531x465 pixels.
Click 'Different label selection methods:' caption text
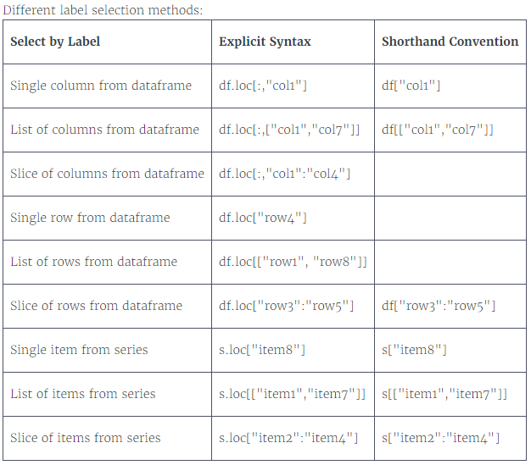coord(103,10)
